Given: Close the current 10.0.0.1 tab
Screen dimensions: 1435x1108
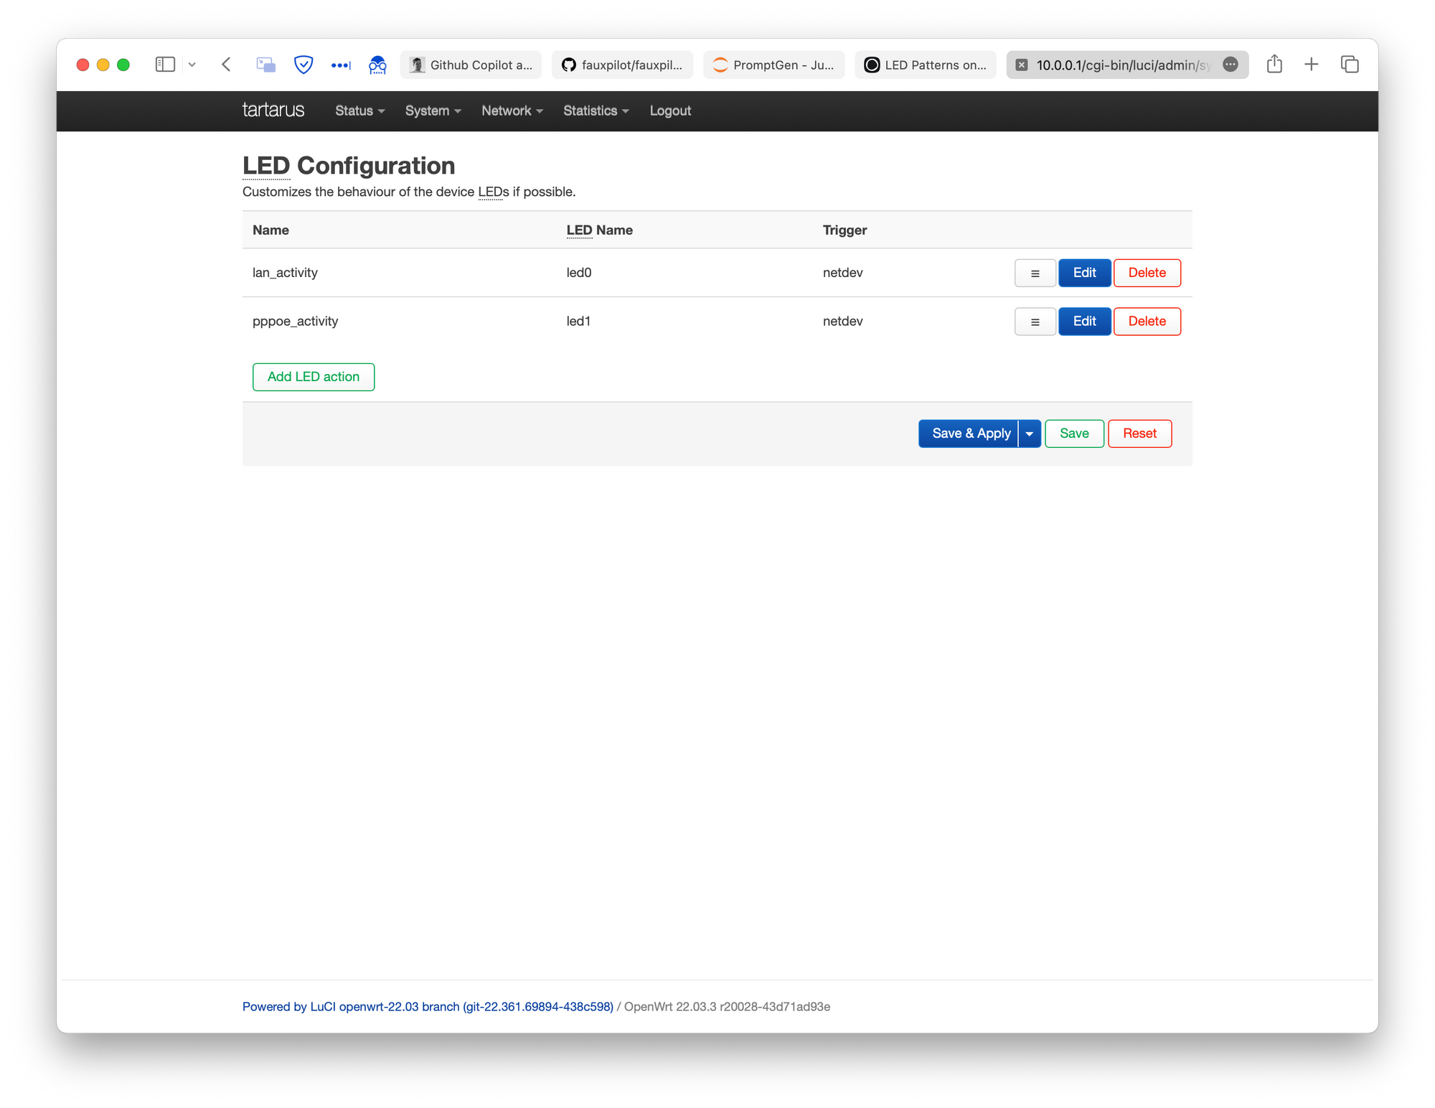Looking at the screenshot, I should pos(1022,65).
